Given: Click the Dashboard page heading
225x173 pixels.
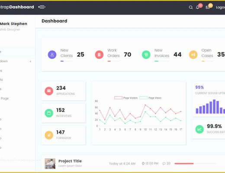Looking at the screenshot, I should [x=54, y=21].
